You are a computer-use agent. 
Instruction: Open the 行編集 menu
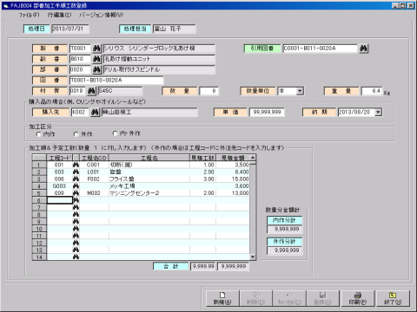click(59, 15)
